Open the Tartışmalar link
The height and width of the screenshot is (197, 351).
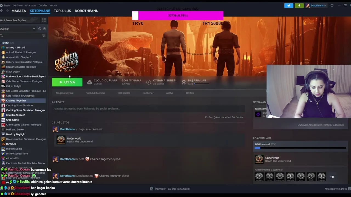pyautogui.click(x=124, y=93)
